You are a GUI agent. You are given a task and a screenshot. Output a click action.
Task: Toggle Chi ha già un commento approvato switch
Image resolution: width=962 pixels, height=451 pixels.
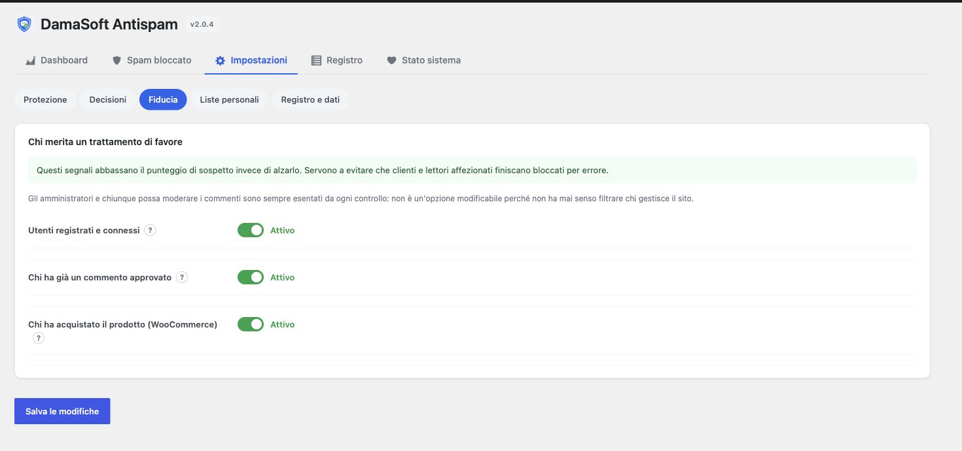pyautogui.click(x=250, y=277)
